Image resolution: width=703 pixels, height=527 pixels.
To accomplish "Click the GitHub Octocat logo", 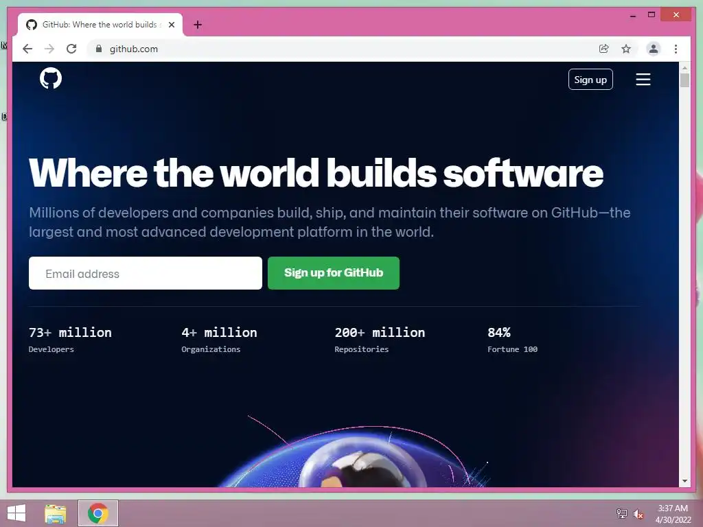I will 51,78.
